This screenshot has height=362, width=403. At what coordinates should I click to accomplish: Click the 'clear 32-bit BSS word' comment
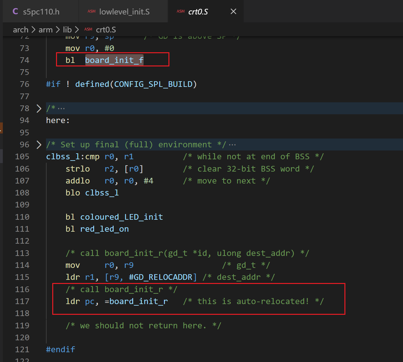[x=248, y=169]
